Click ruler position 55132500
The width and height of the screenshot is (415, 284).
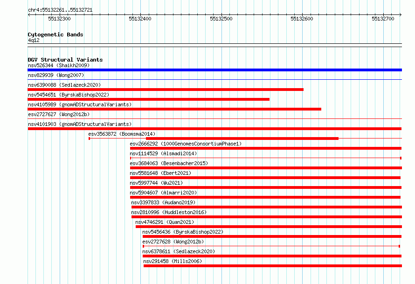pos(221,19)
